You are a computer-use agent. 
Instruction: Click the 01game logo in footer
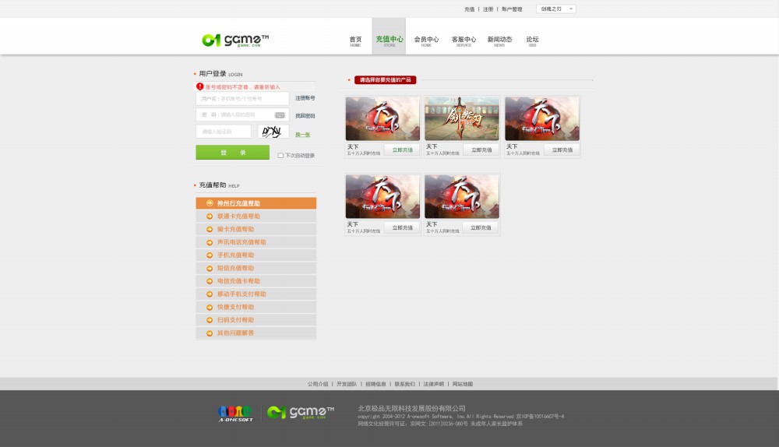301,412
